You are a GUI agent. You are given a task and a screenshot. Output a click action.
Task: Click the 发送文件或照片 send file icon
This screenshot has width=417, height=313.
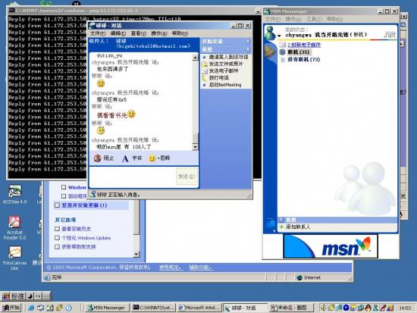pyautogui.click(x=204, y=64)
